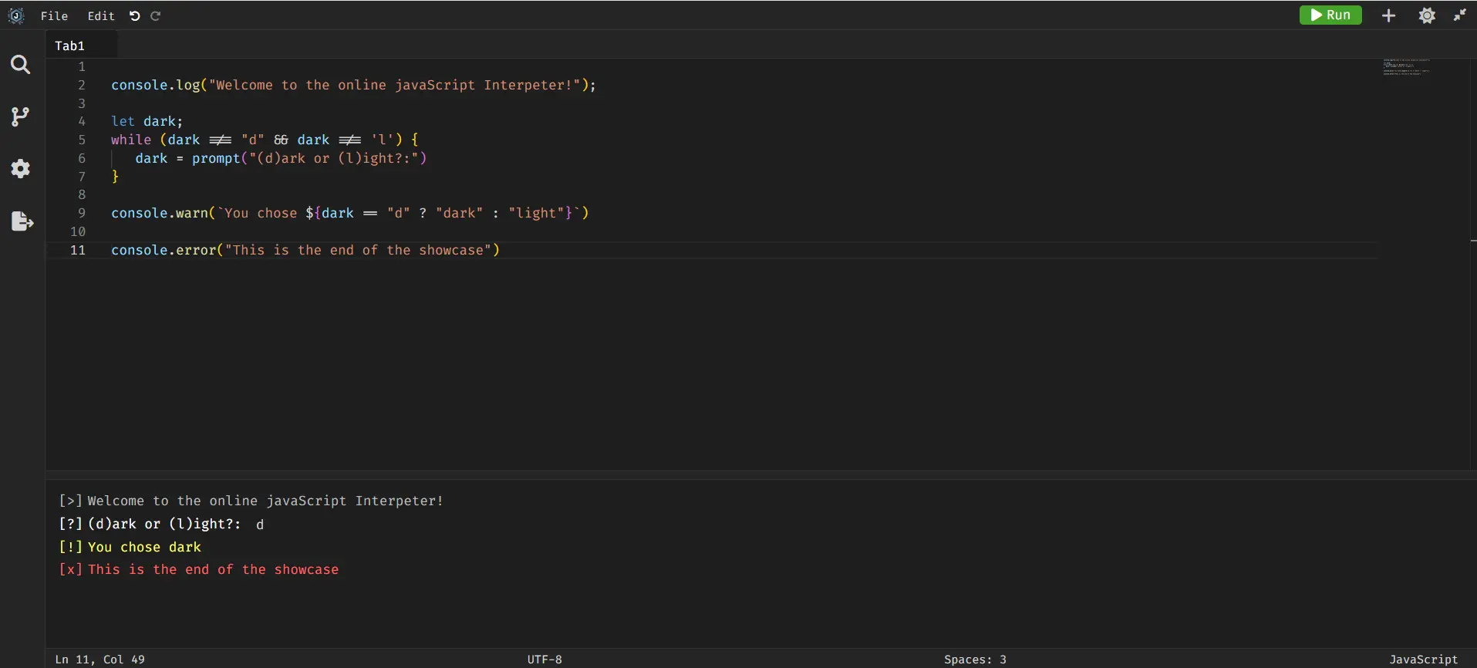
Task: Click the code minimap preview
Action: pyautogui.click(x=1407, y=67)
